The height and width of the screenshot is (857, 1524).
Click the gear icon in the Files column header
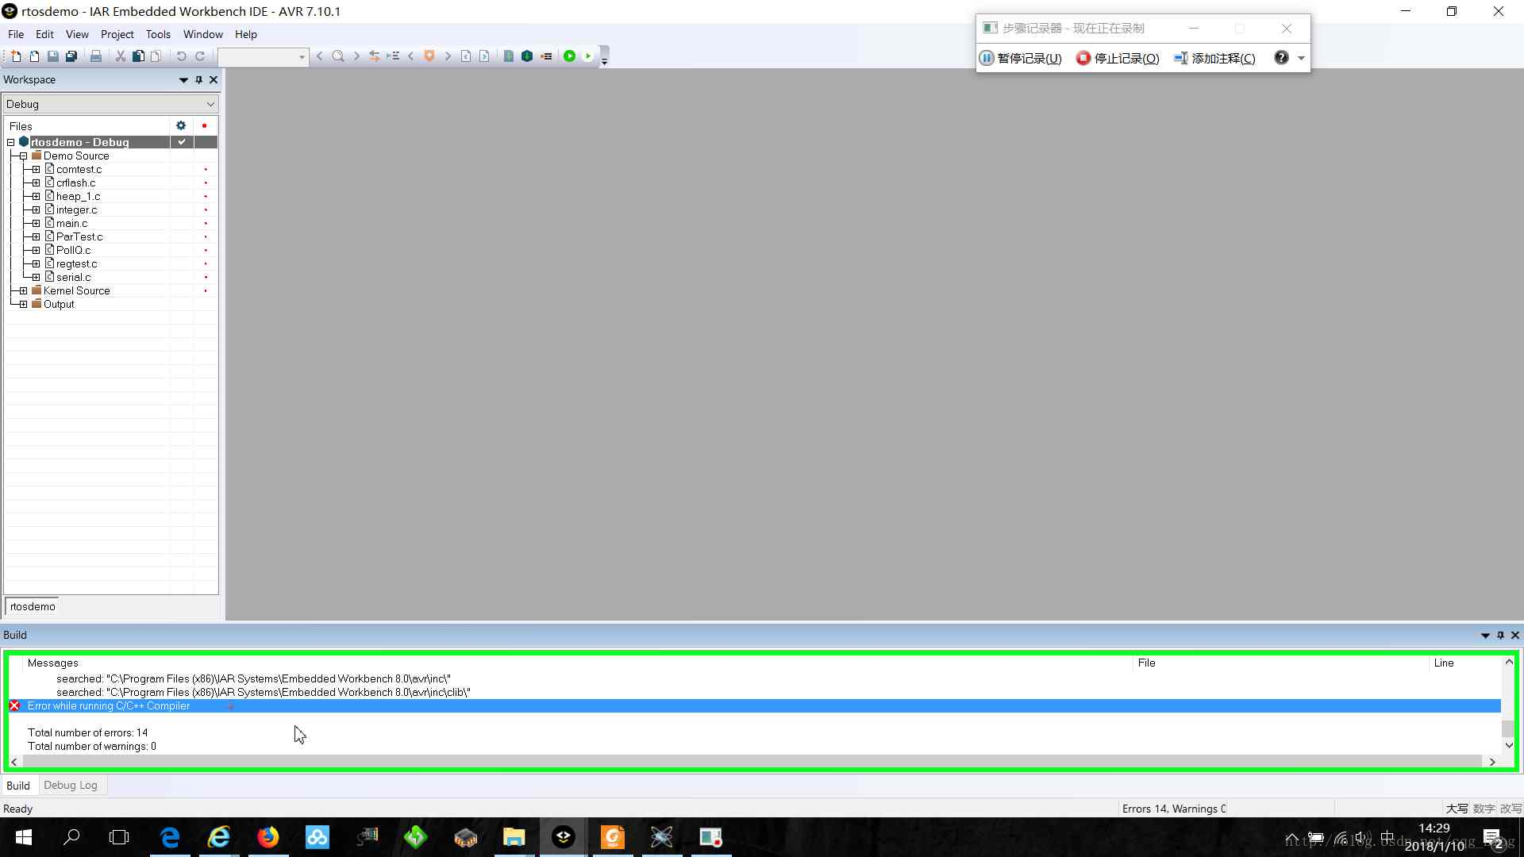point(181,125)
